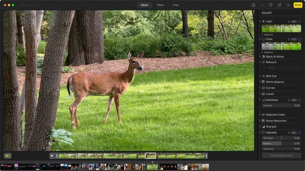Click the Reset Adjustments button
The height and width of the screenshot is (171, 305).
click(281, 156)
